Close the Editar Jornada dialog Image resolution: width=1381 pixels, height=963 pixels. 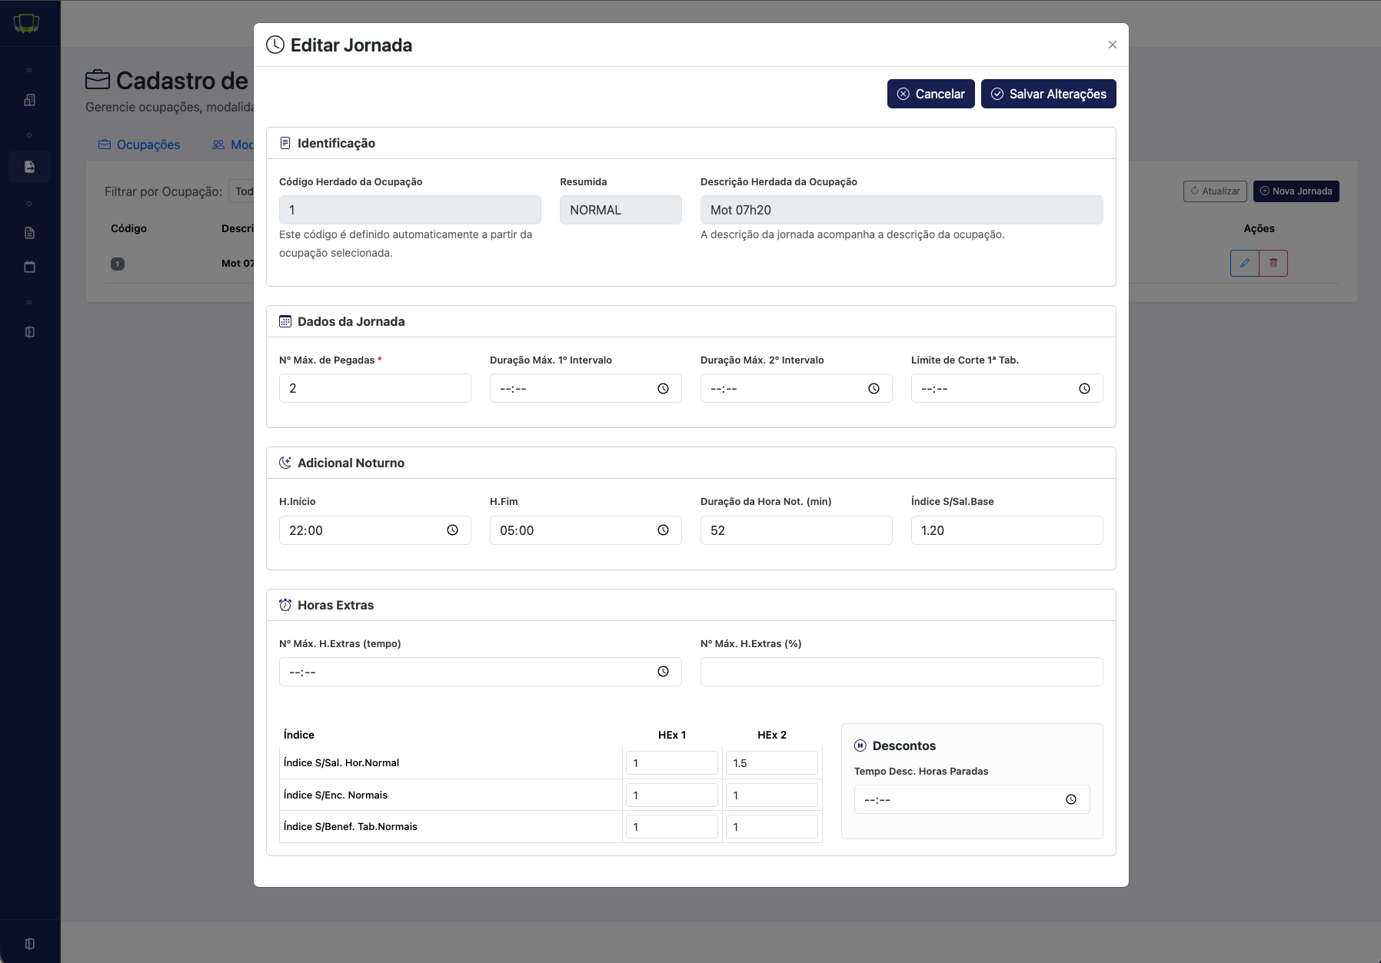(1112, 45)
